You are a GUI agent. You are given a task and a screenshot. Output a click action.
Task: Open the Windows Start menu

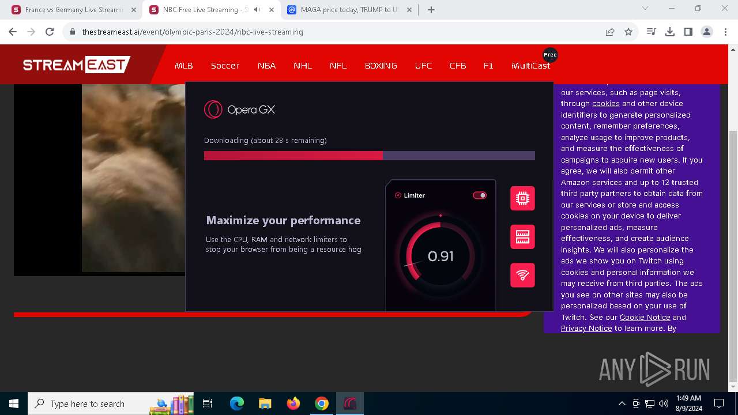point(14,403)
